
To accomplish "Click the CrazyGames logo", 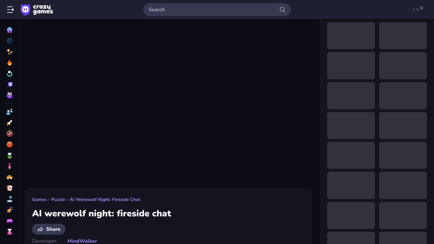I will pyautogui.click(x=37, y=10).
